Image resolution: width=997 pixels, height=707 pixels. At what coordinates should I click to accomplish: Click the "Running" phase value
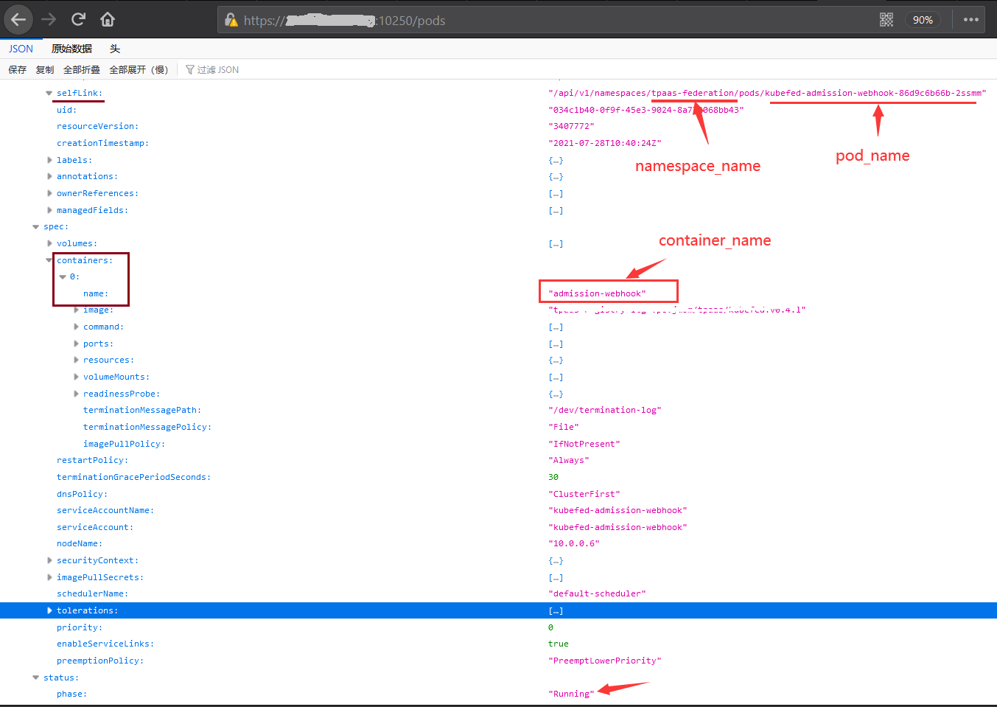click(571, 694)
